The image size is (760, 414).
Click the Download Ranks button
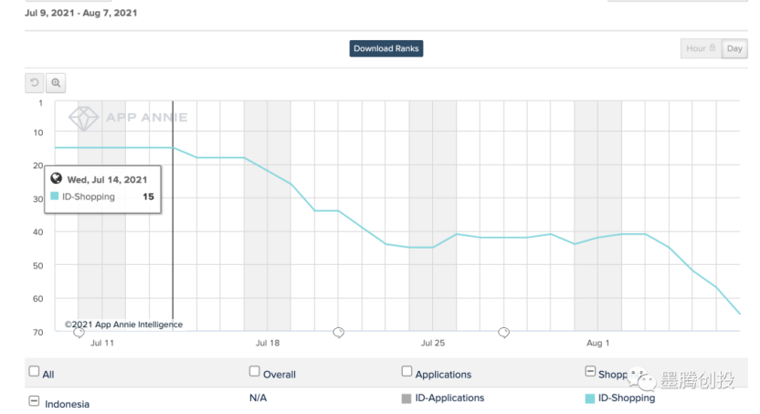(x=385, y=48)
